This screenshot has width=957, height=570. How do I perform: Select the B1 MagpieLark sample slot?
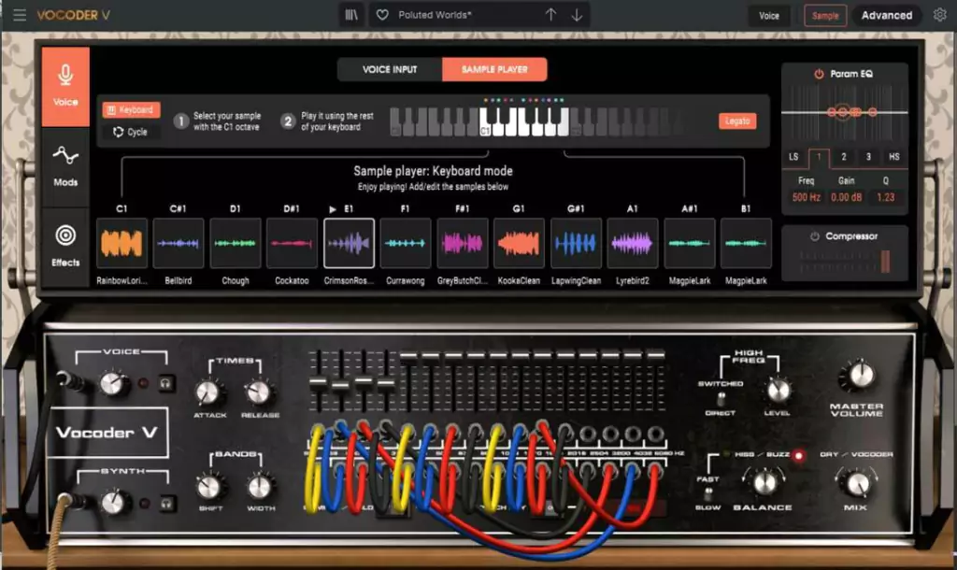(746, 243)
